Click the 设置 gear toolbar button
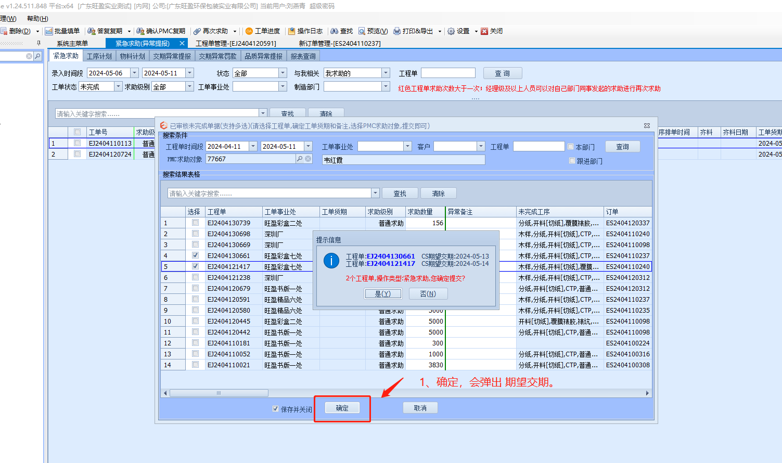 [x=458, y=31]
